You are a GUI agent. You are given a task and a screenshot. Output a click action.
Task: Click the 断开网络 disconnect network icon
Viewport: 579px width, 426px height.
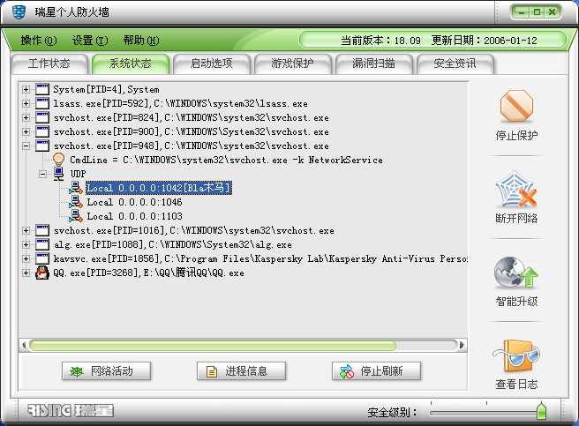[x=515, y=189]
